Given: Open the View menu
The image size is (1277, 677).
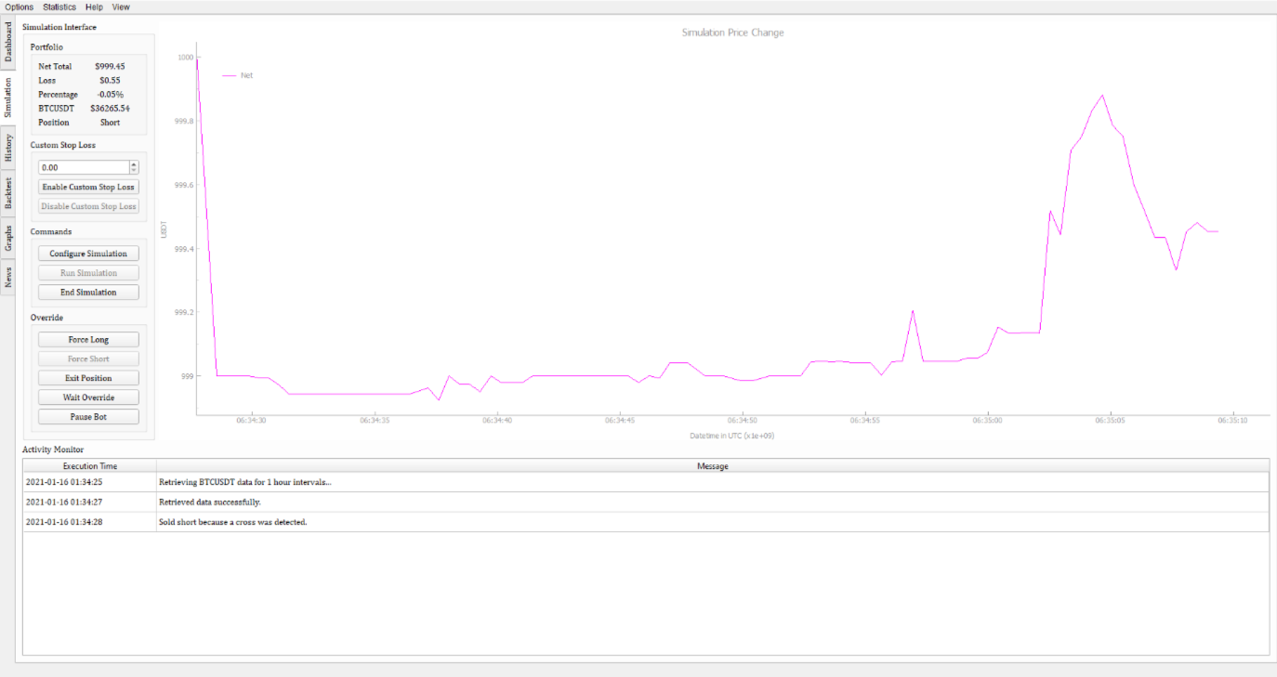Looking at the screenshot, I should [121, 7].
